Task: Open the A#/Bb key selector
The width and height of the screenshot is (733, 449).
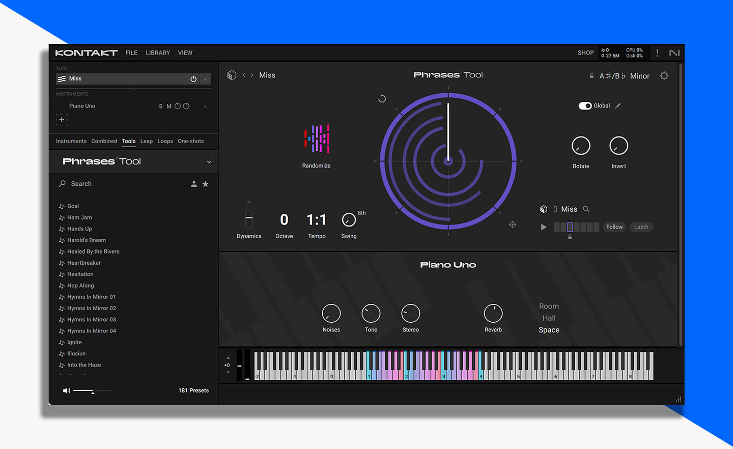Action: point(612,76)
